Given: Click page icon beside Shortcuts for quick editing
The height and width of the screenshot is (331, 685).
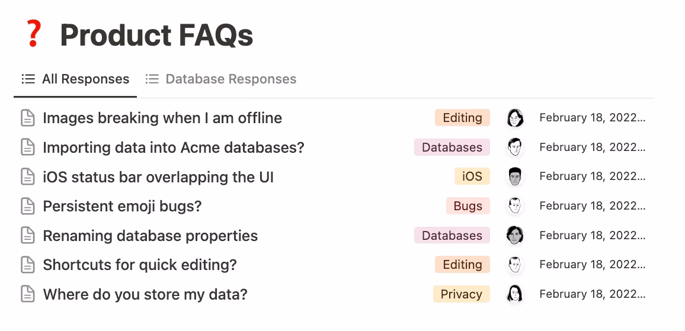Looking at the screenshot, I should coord(28,265).
